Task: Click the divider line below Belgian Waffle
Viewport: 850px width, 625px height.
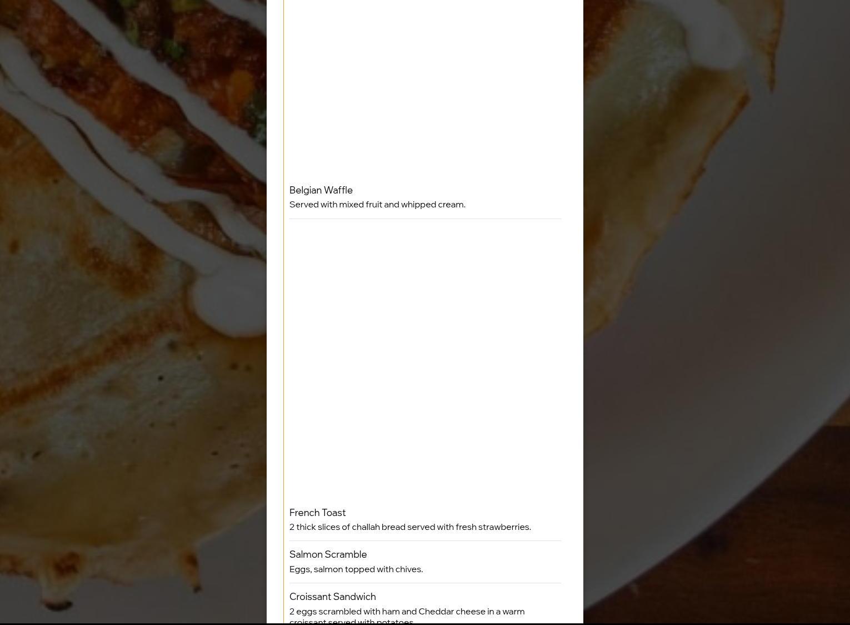Action: coord(425,219)
